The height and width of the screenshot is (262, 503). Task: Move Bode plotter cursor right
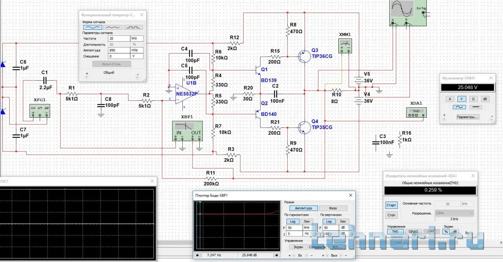pyautogui.click(x=277, y=255)
